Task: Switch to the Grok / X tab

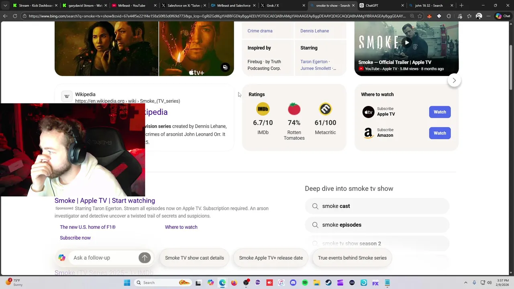Action: point(282,6)
